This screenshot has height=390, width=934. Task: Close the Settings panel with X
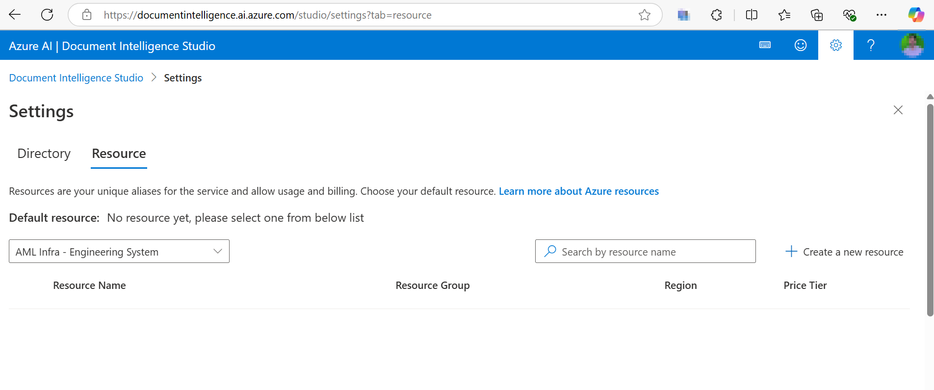coord(898,110)
